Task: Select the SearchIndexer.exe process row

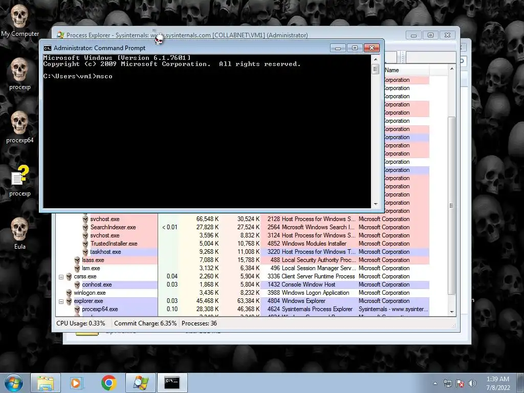Action: pos(243,227)
